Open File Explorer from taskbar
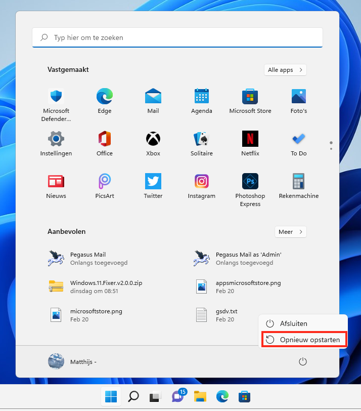Viewport: 361px width, 411px height. tap(201, 396)
